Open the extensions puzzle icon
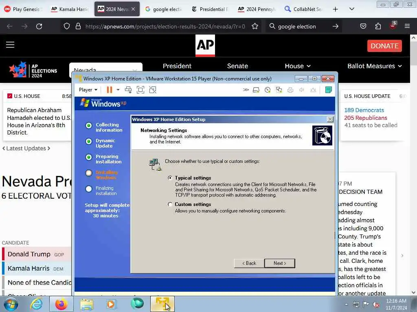Screen dimensions: 417x312 (x=378, y=26)
